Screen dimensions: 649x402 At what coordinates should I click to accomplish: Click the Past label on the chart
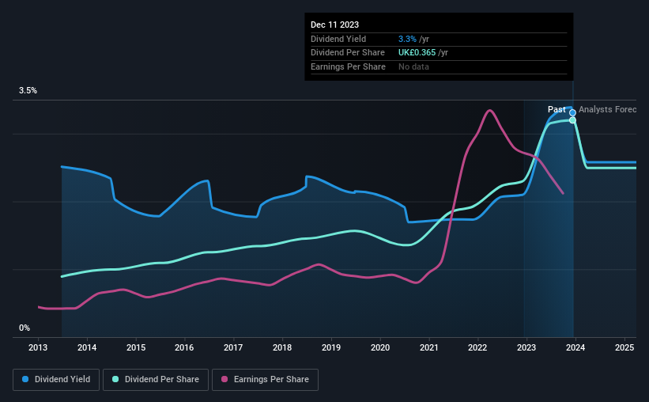pyautogui.click(x=557, y=109)
